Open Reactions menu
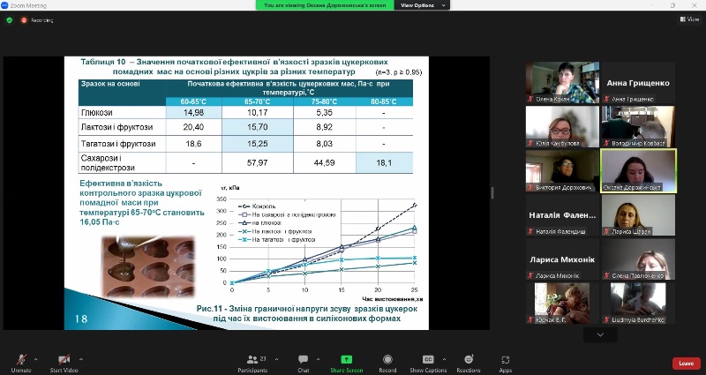Image resolution: width=706 pixels, height=375 pixels. pos(469,363)
